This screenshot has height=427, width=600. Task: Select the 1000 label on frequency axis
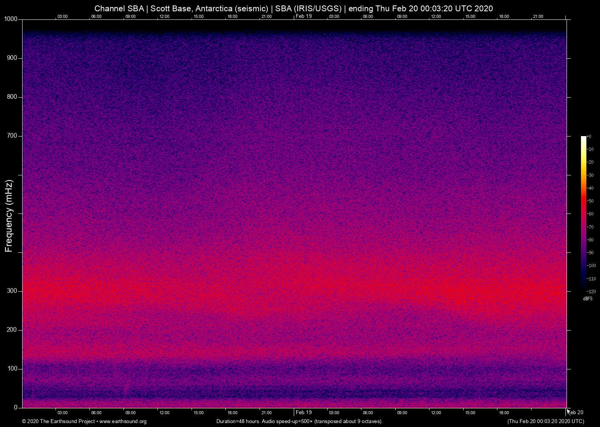pos(11,19)
